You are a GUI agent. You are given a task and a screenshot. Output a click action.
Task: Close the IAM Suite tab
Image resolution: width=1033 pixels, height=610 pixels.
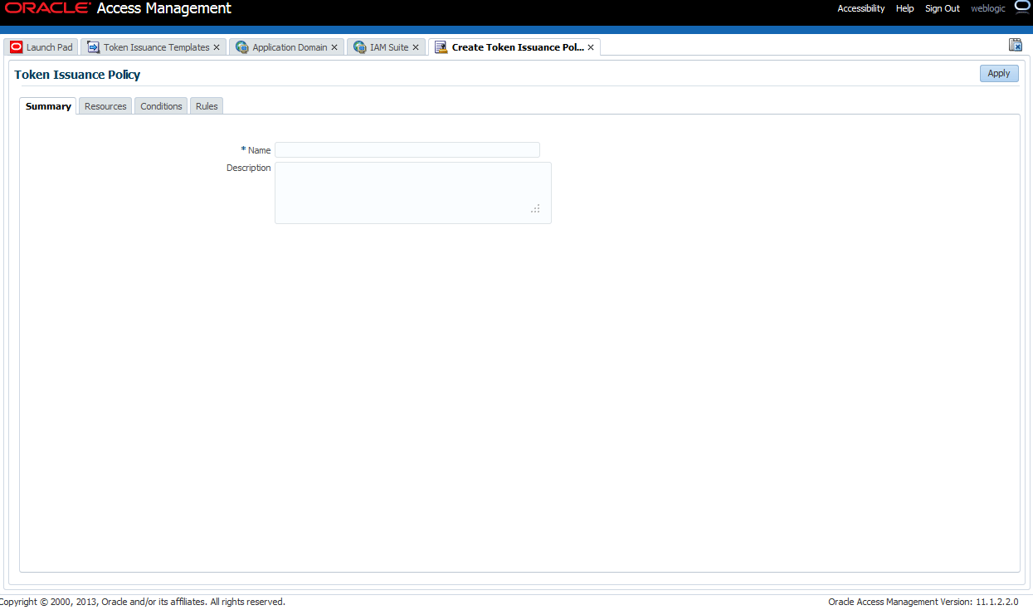click(416, 47)
